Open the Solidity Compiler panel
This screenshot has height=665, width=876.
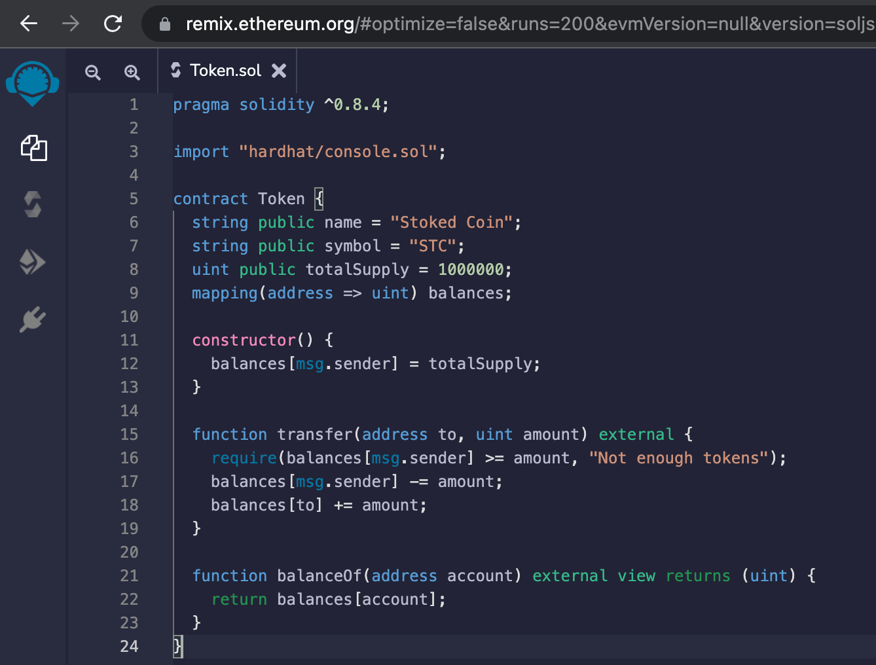33,204
